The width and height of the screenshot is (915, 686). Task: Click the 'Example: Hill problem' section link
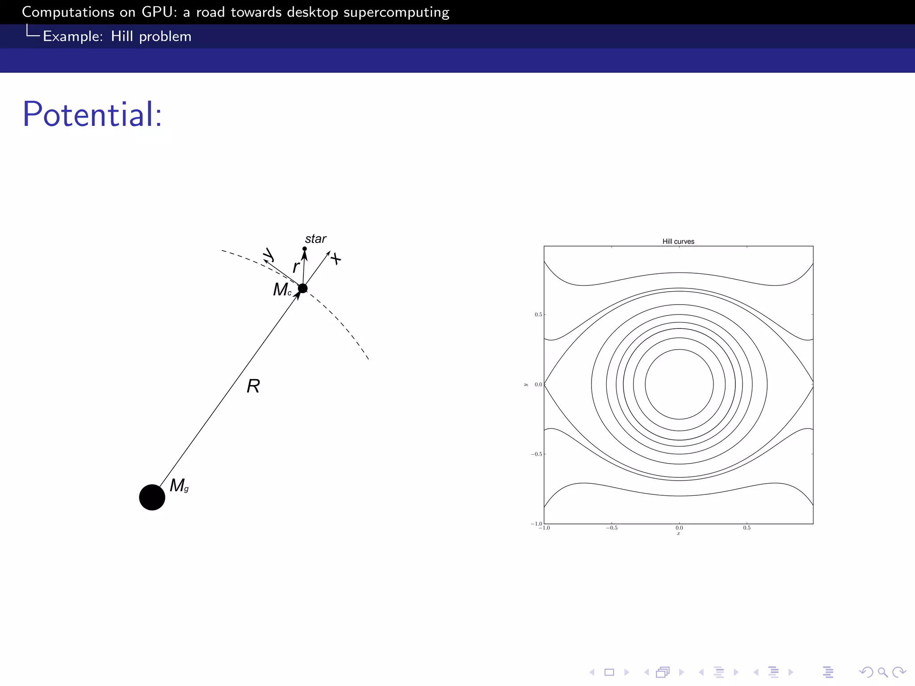coord(117,36)
